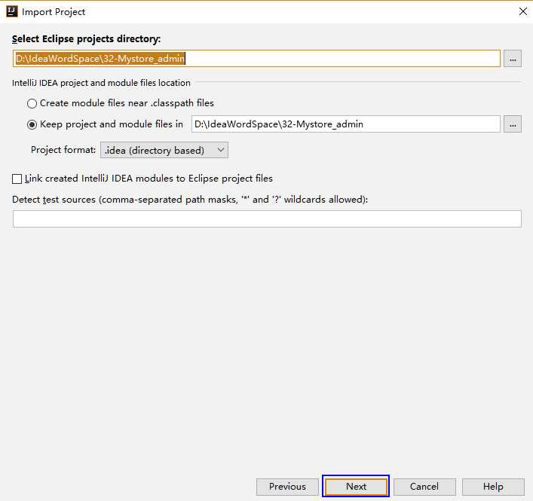Go back with the Previous button
This screenshot has width=533, height=501.
(x=287, y=487)
